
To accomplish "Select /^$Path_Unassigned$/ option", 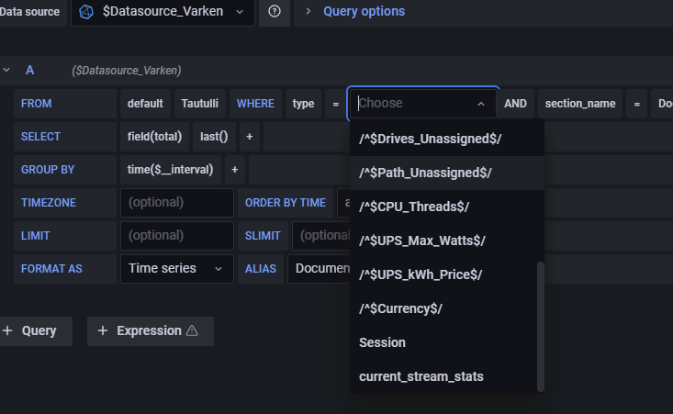I will (x=447, y=173).
